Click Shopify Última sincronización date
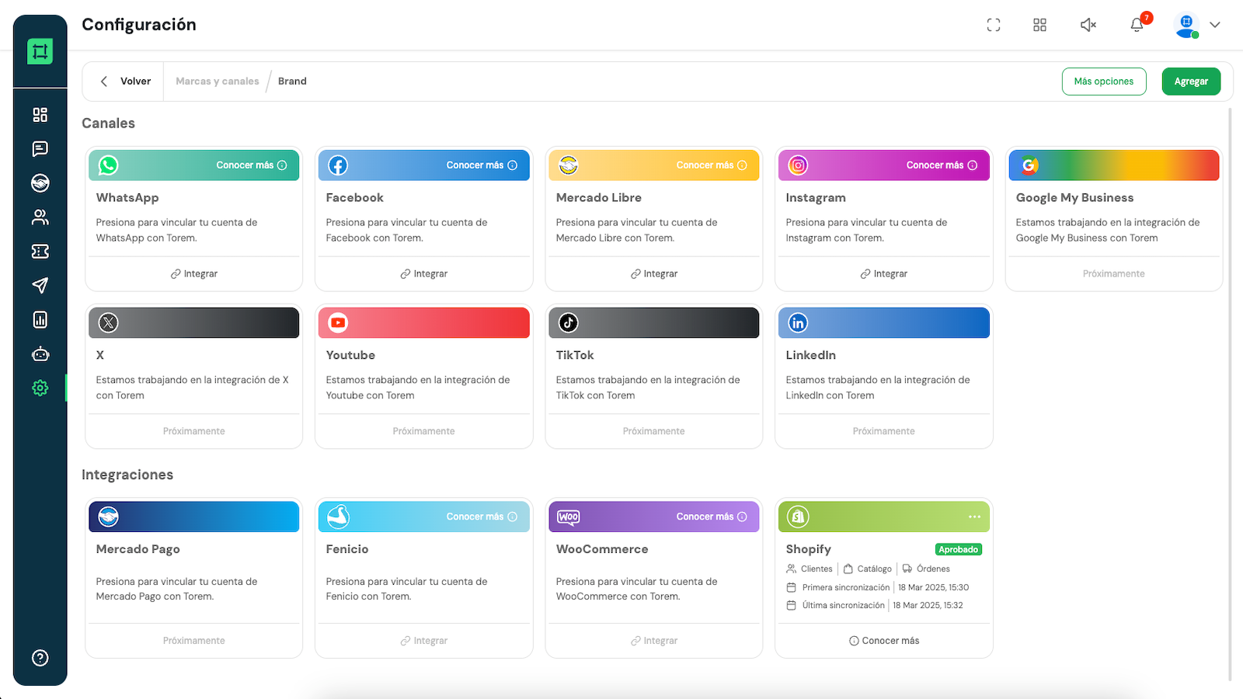 click(928, 606)
